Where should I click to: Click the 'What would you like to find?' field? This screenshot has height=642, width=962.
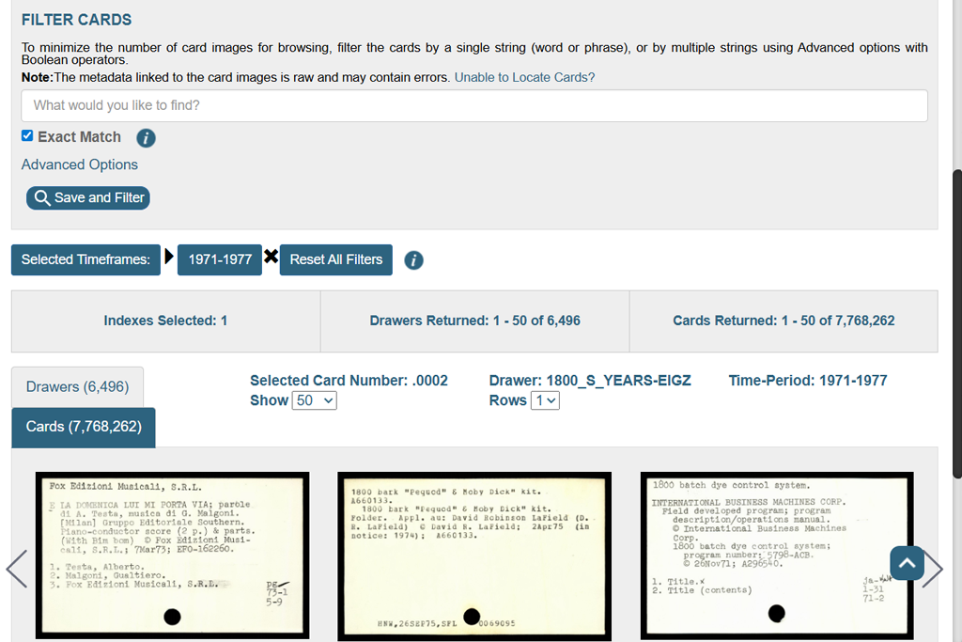click(x=474, y=105)
